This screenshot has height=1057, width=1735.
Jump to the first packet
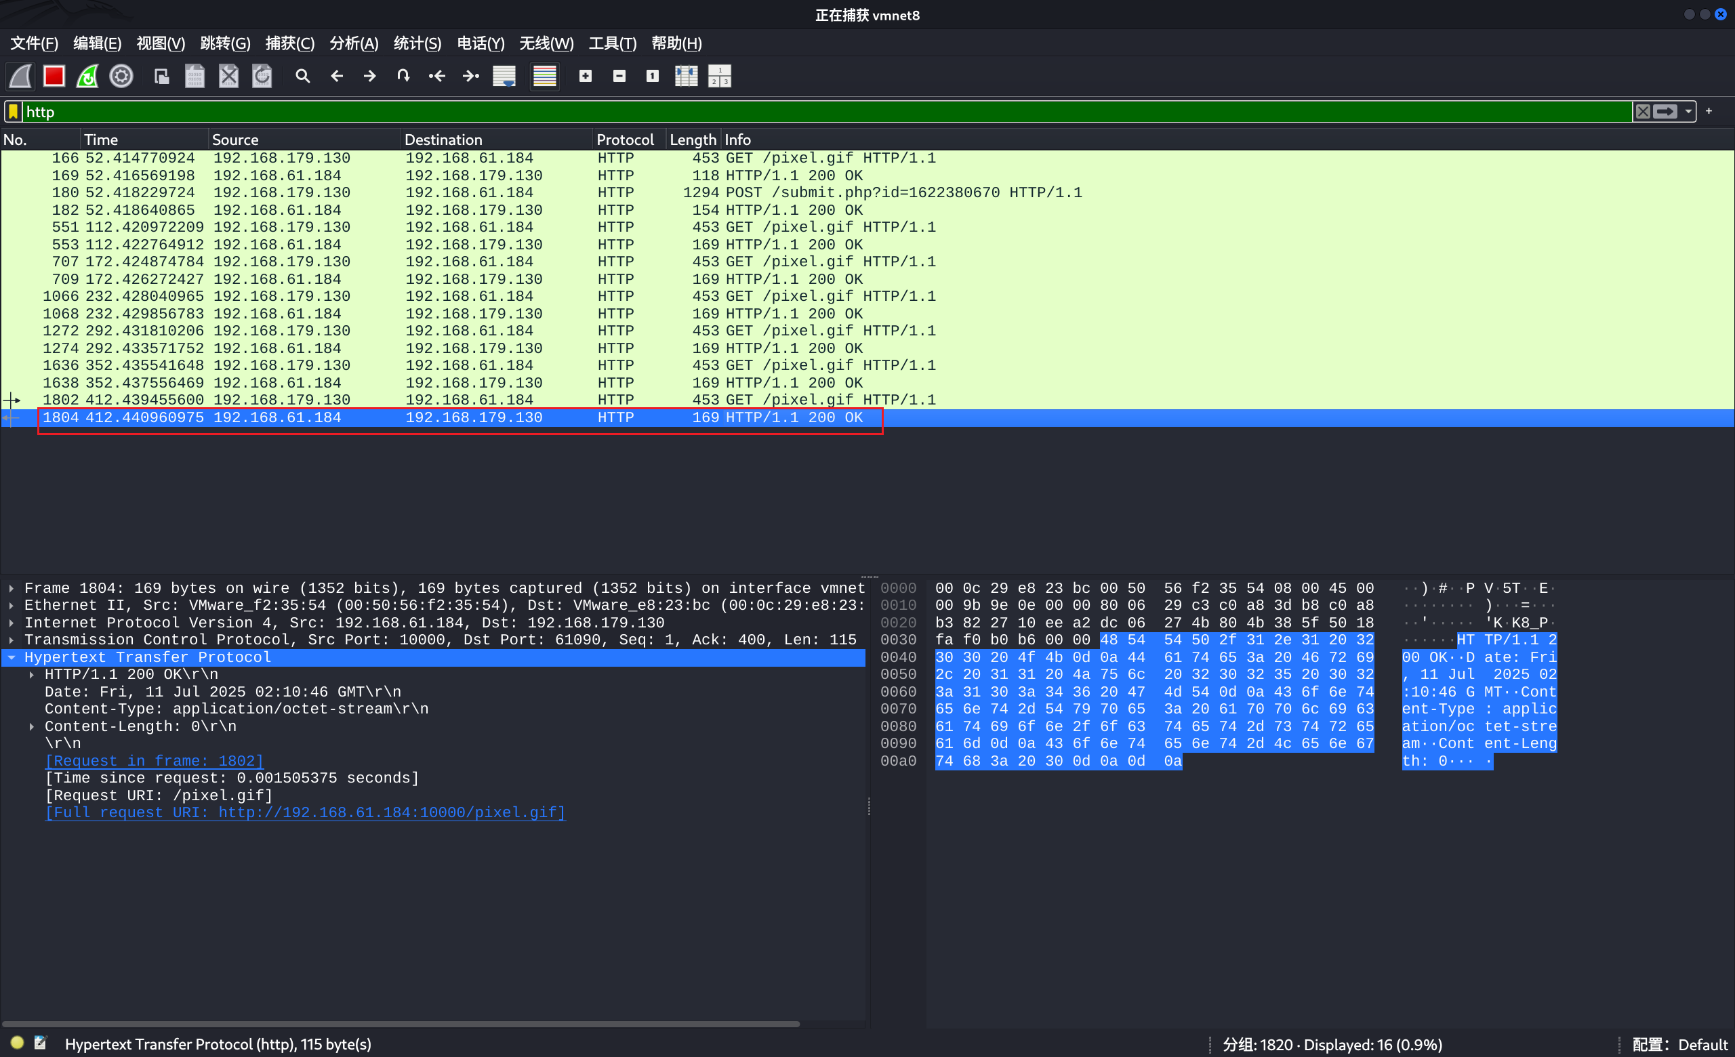click(437, 76)
